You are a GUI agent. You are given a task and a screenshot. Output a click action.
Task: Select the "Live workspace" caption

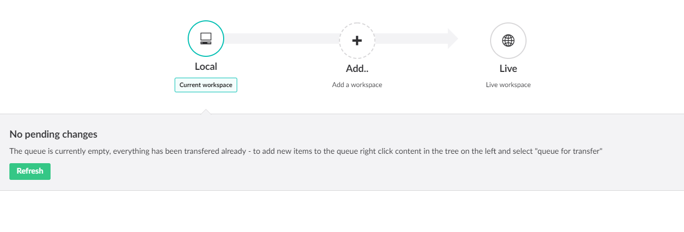(508, 84)
